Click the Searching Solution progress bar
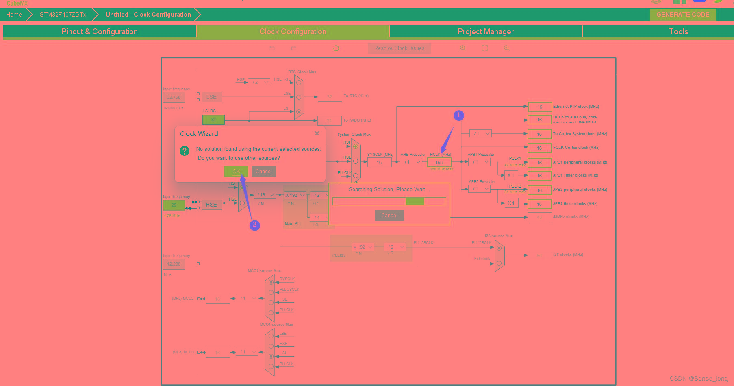This screenshot has width=734, height=386. (x=389, y=201)
